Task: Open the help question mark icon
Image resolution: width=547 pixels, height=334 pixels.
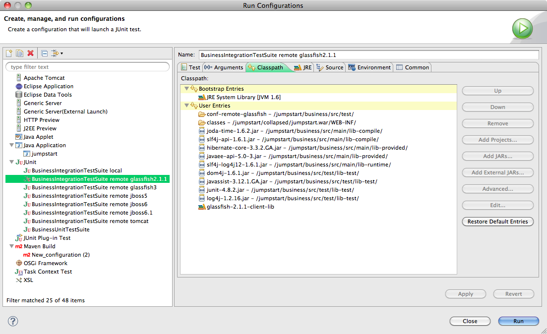Action: (x=13, y=321)
